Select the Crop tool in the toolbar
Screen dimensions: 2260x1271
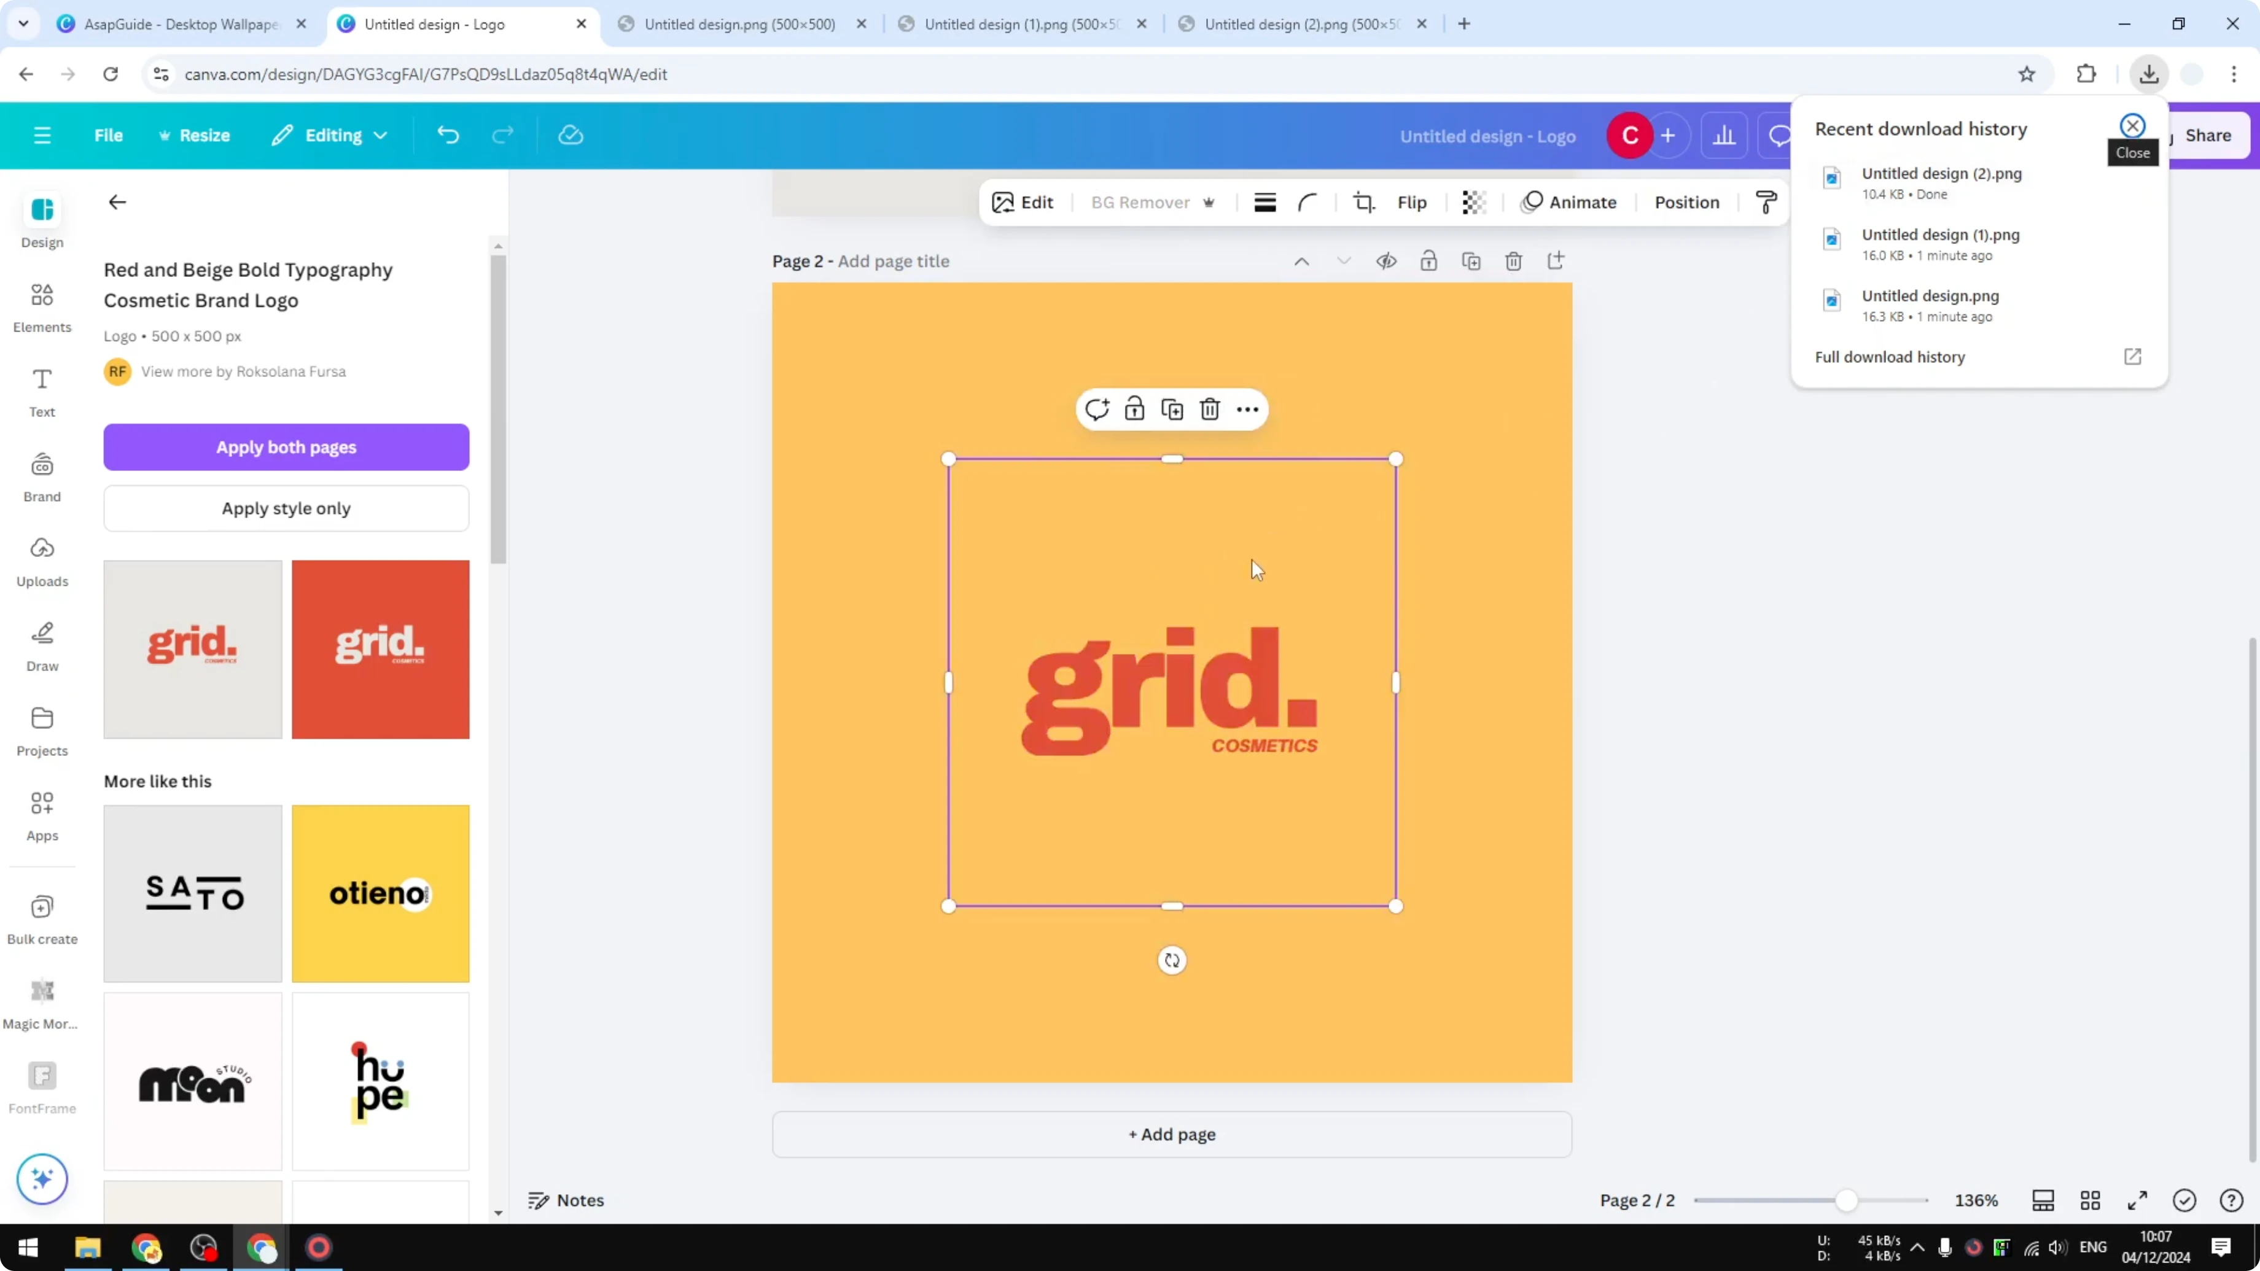click(x=1364, y=202)
